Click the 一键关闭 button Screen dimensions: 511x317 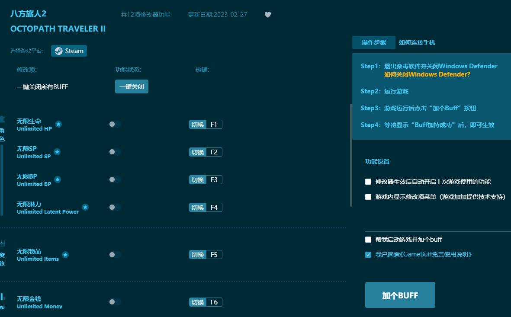132,86
